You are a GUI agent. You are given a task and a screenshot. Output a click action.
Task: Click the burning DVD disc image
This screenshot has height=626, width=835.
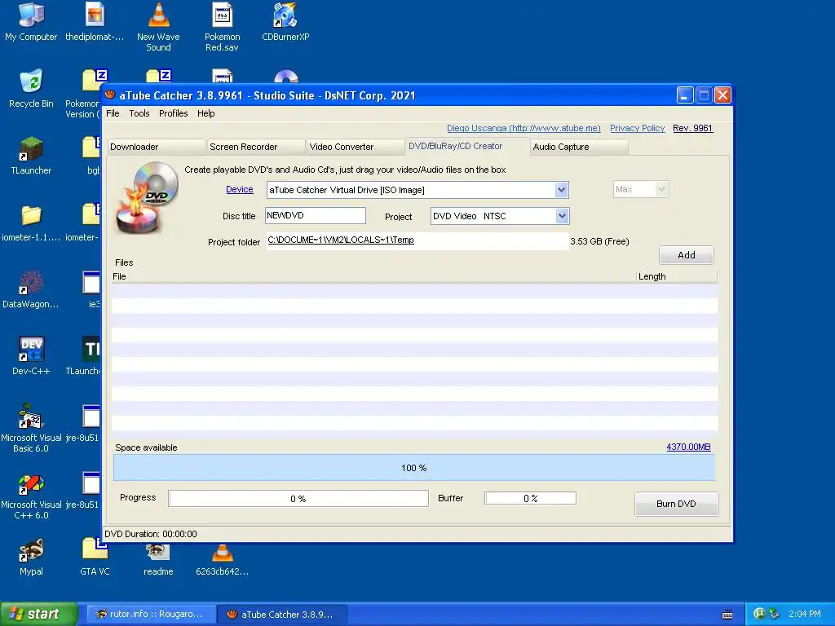(147, 197)
